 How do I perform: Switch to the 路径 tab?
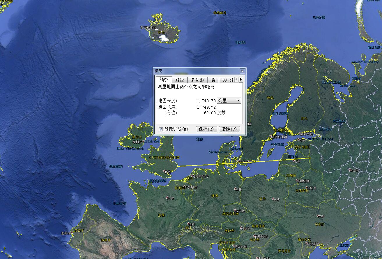pyautogui.click(x=180, y=80)
